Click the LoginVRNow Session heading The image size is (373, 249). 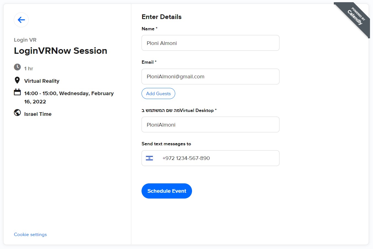point(60,51)
